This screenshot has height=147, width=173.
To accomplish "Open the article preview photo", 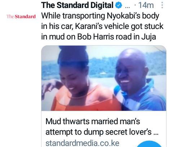I will pos(104,78).
